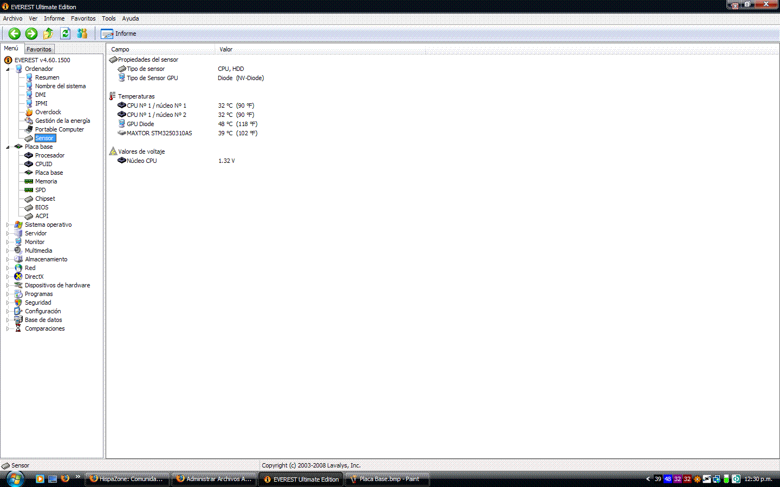Select the Overclock tree item

pyautogui.click(x=48, y=112)
